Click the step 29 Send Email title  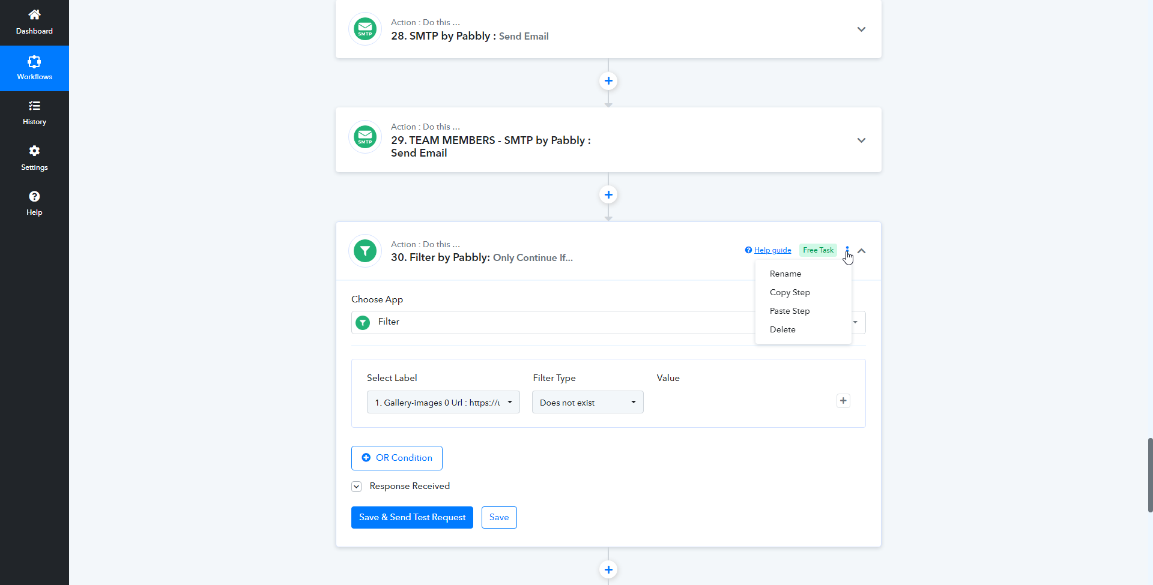point(491,146)
